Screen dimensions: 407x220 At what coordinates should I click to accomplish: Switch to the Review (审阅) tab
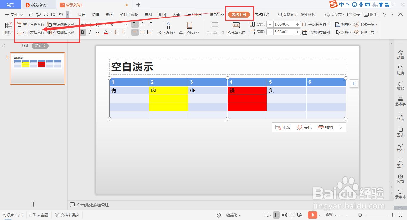click(148, 15)
